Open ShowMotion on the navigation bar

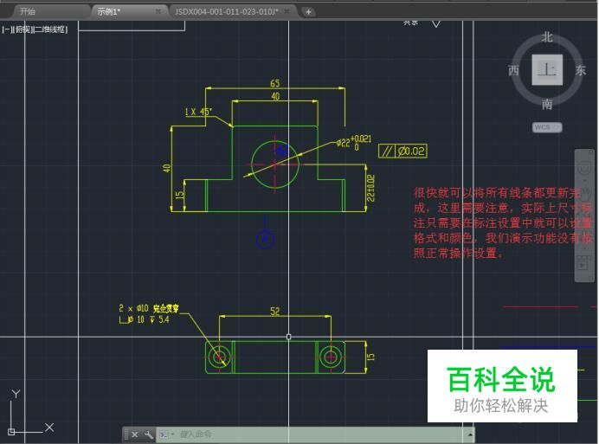(583, 265)
